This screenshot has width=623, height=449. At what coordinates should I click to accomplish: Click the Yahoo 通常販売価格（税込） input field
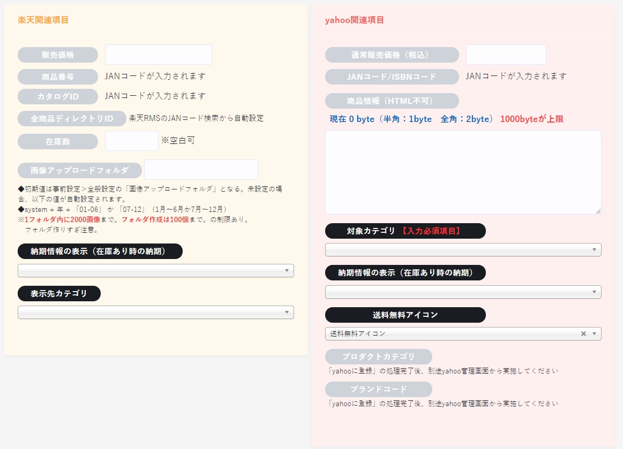pos(506,55)
